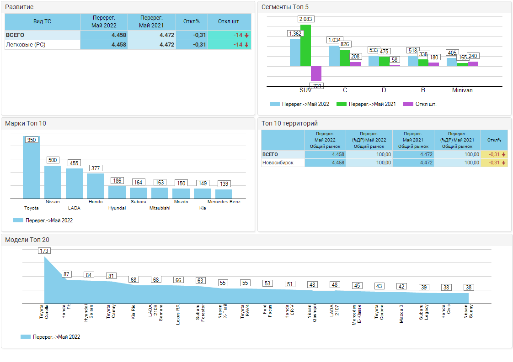
Task: Toggle the green Перерег.->Май 2021 legend item
Action: (x=366, y=104)
